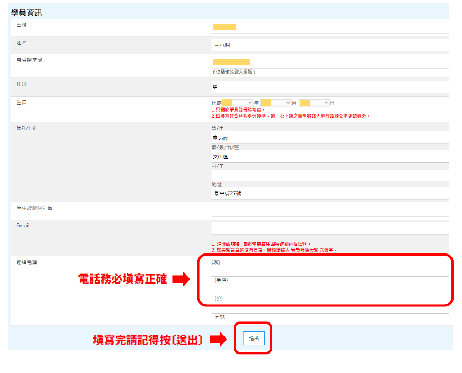
Task: Click the 鄉/鎮/市/區 field showing 文山區
Action: [329, 157]
